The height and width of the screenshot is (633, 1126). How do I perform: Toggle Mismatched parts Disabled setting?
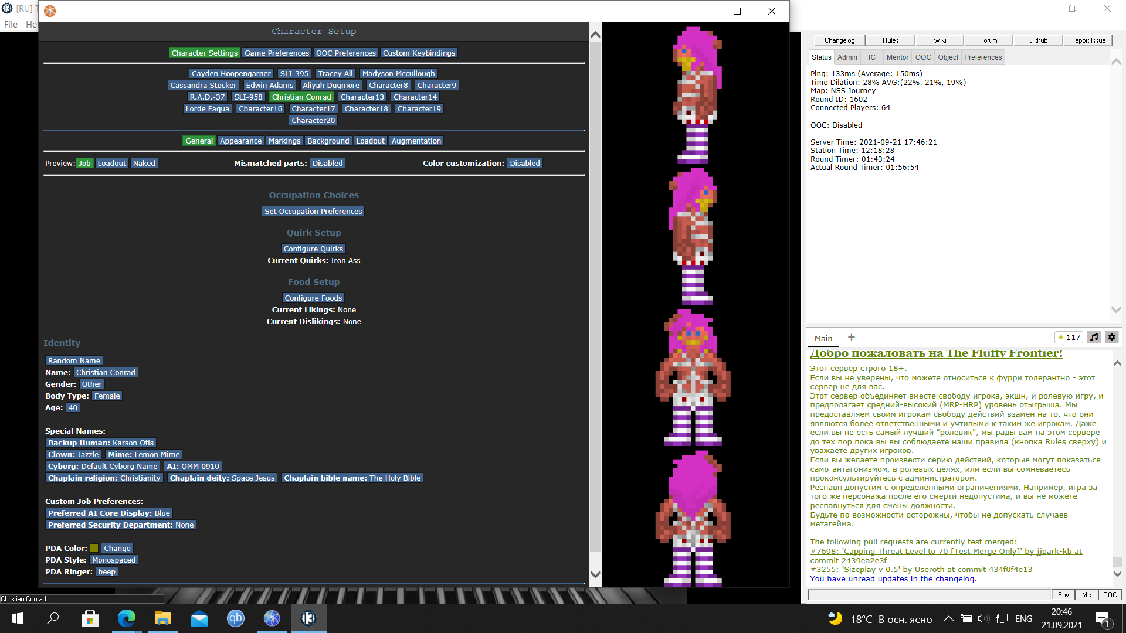(x=327, y=163)
